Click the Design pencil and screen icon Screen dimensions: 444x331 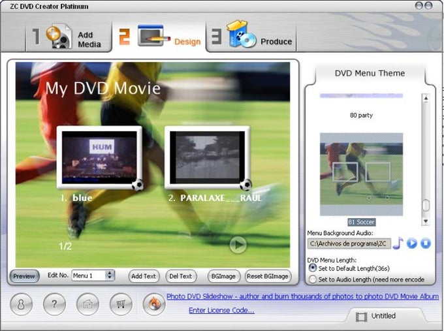pos(153,36)
